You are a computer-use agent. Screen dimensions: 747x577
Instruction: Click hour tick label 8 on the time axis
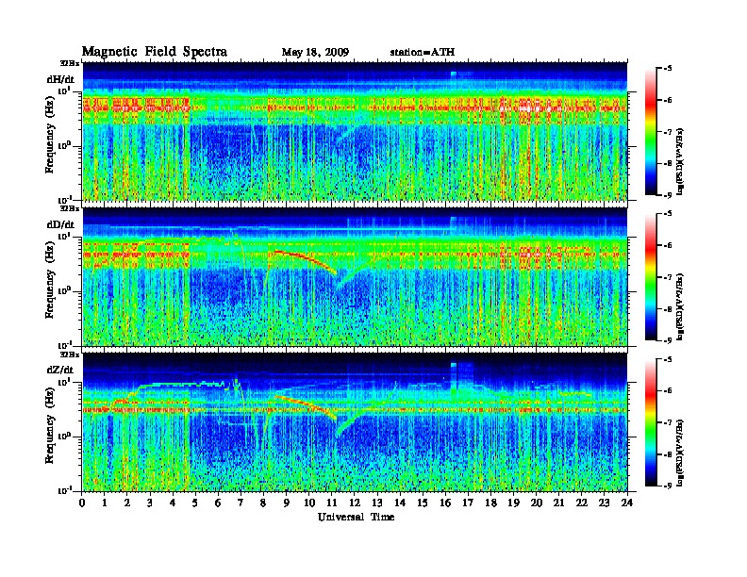pyautogui.click(x=263, y=503)
